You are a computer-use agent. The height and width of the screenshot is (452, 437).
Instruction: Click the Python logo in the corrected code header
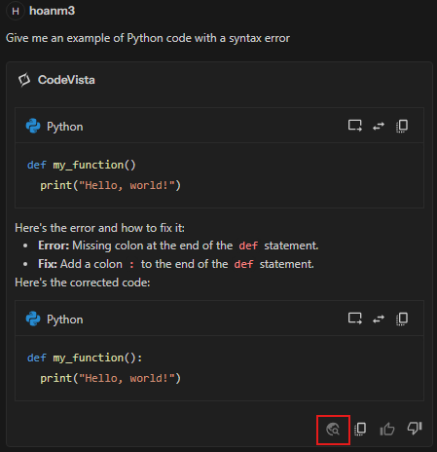point(33,319)
